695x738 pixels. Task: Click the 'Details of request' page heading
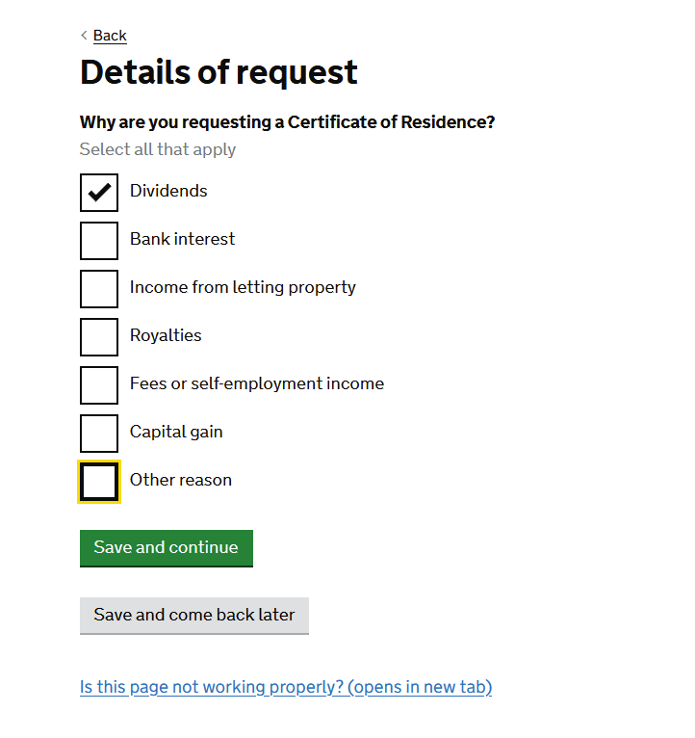[219, 72]
